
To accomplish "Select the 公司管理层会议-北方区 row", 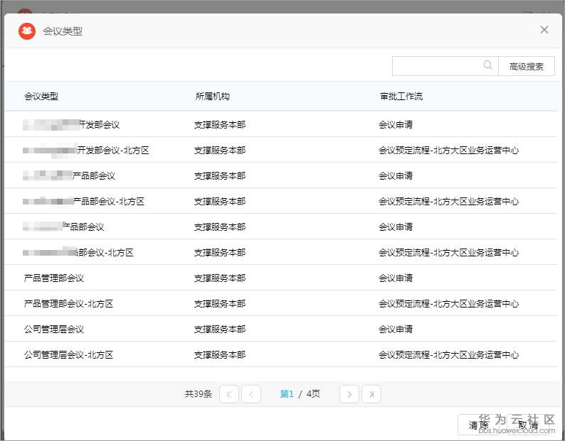I will pos(280,354).
